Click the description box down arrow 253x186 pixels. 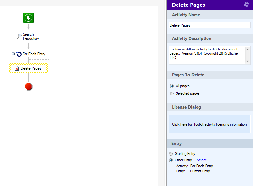(248, 61)
